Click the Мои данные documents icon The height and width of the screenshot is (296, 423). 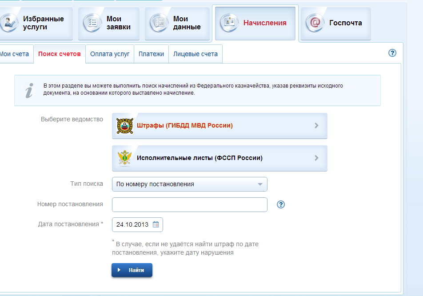[x=159, y=23]
